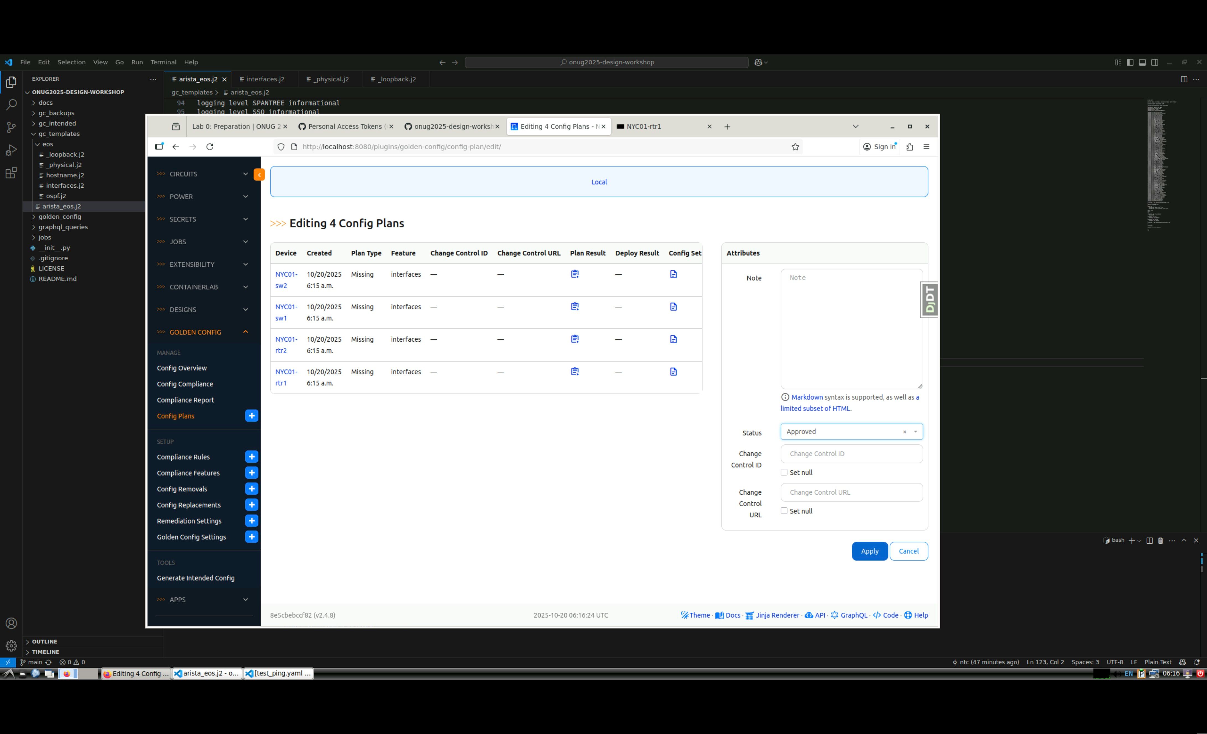Click the add Config Plans plus button
The height and width of the screenshot is (734, 1207).
pos(251,416)
